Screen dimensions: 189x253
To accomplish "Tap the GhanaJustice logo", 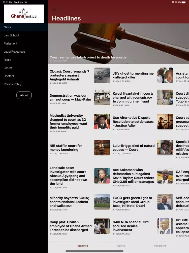I will tap(24, 14).
